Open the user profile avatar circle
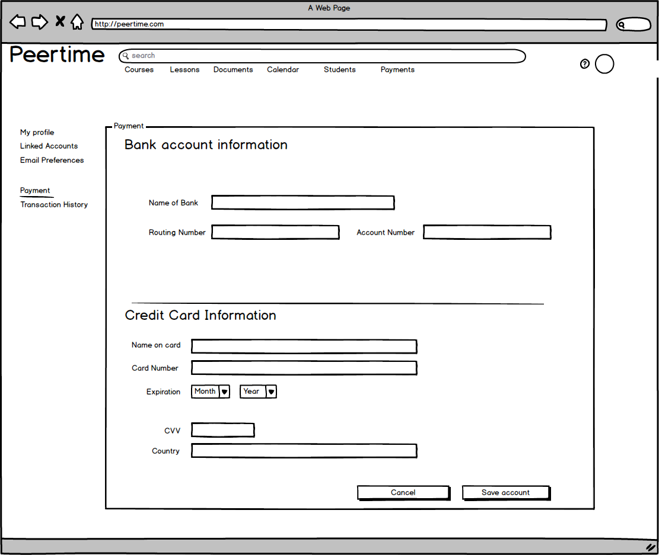The image size is (659, 555). coord(604,64)
